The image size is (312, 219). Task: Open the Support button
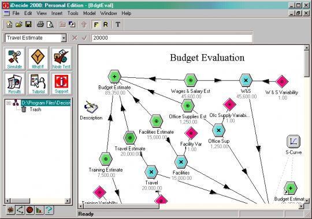61,84
